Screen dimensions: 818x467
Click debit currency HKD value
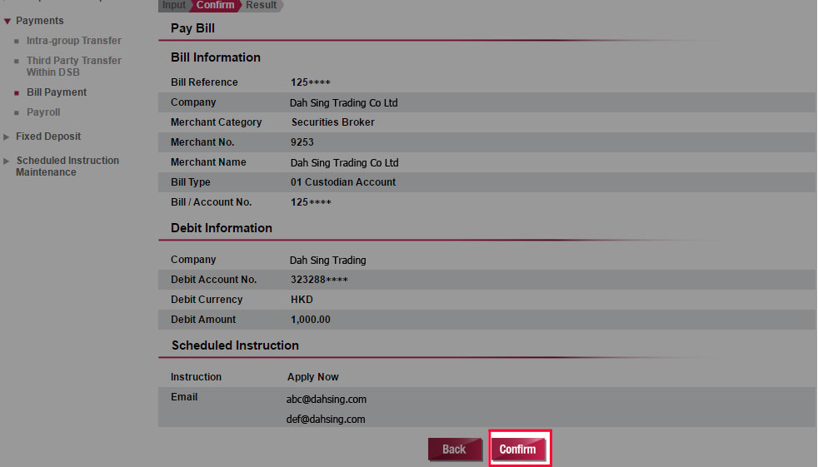[x=302, y=299]
